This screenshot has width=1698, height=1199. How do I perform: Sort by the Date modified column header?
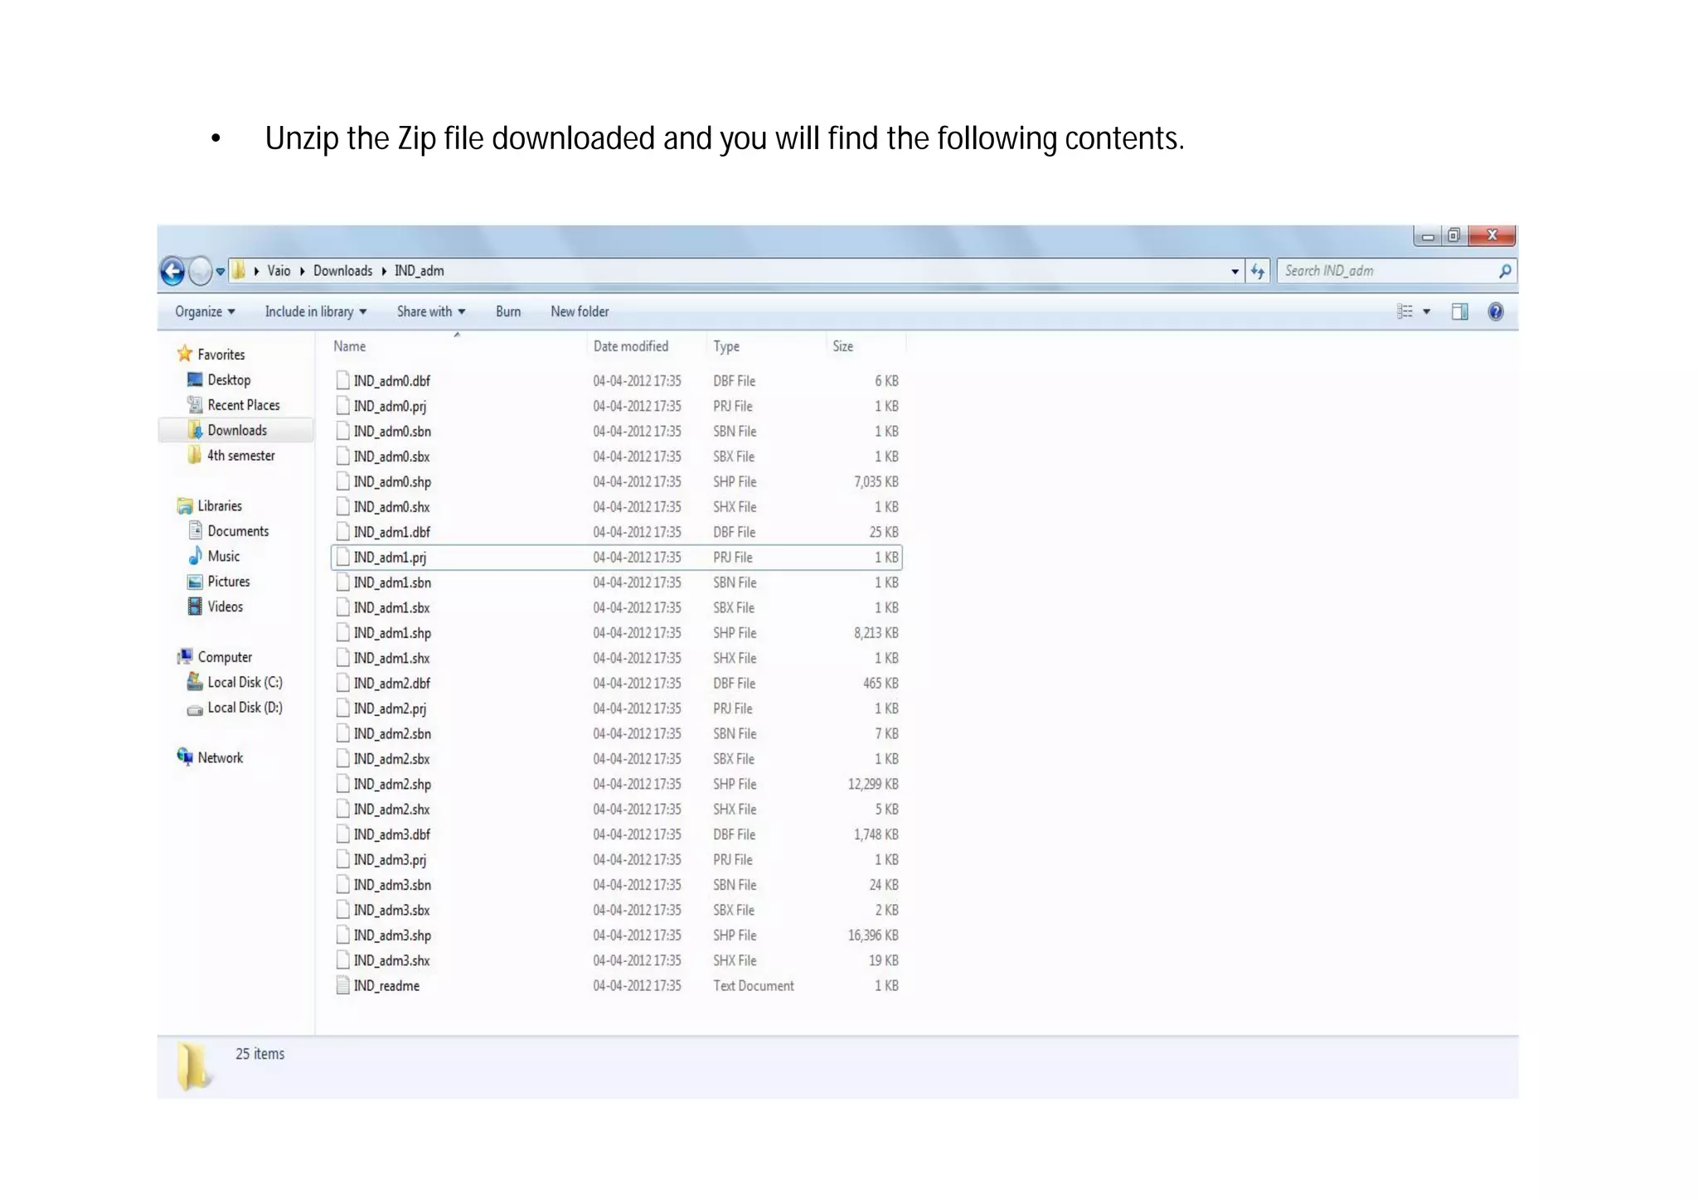(631, 346)
